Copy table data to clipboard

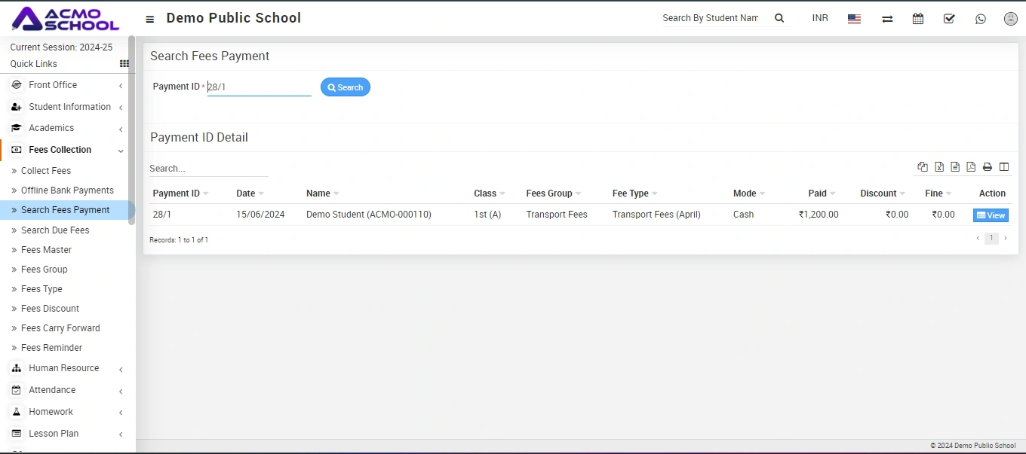[x=923, y=167]
